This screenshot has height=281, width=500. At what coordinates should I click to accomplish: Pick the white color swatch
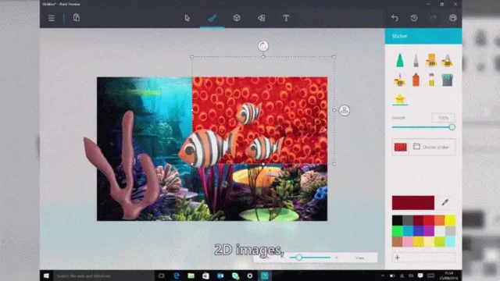pos(439,231)
